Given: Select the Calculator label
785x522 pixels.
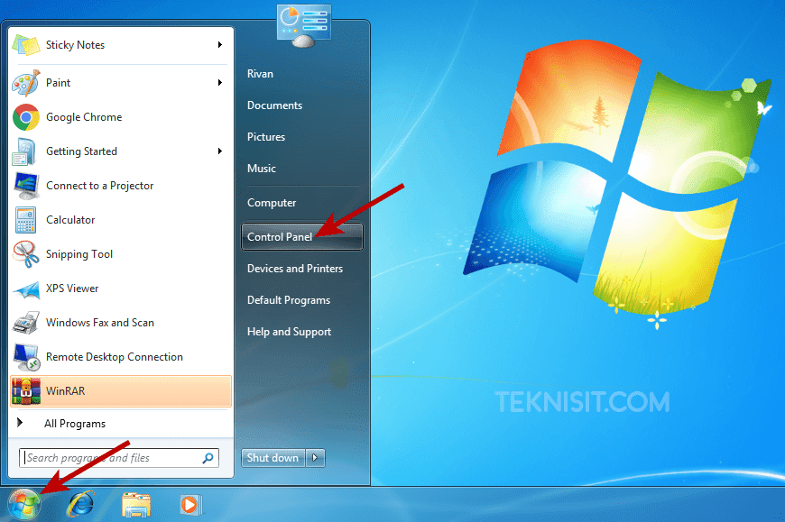Looking at the screenshot, I should [70, 220].
